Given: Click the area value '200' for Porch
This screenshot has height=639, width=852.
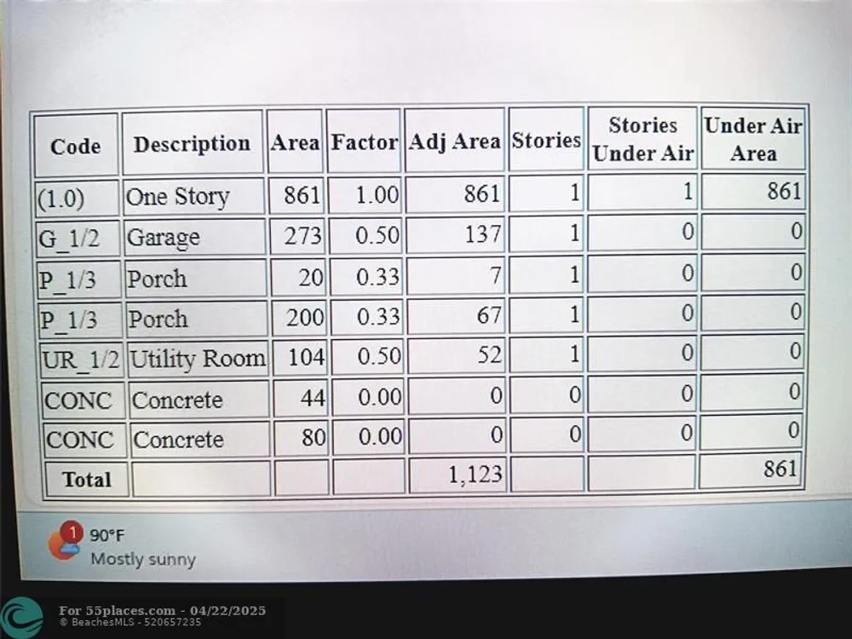Looking at the screenshot, I should (299, 317).
